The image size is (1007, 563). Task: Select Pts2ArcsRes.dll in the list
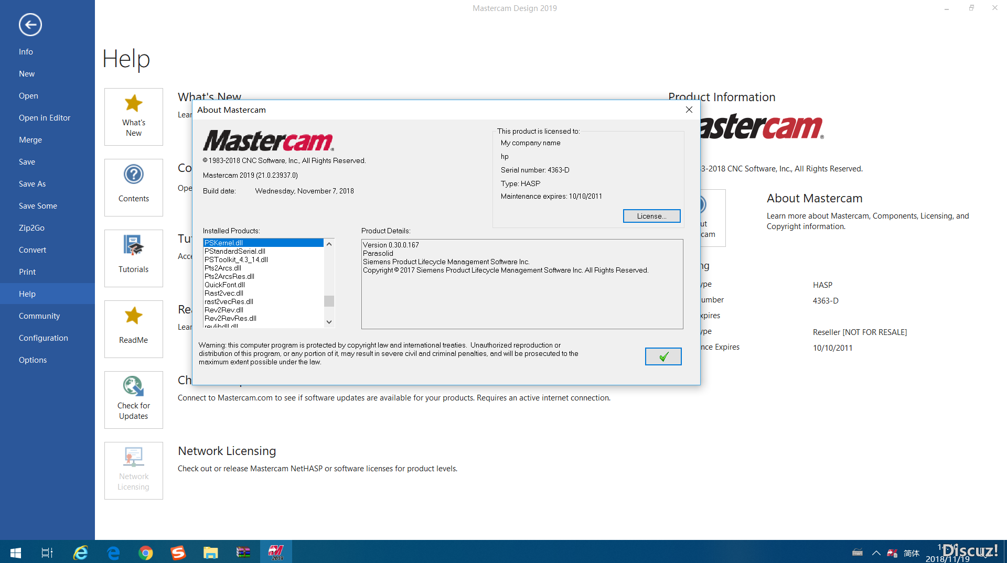tap(263, 276)
